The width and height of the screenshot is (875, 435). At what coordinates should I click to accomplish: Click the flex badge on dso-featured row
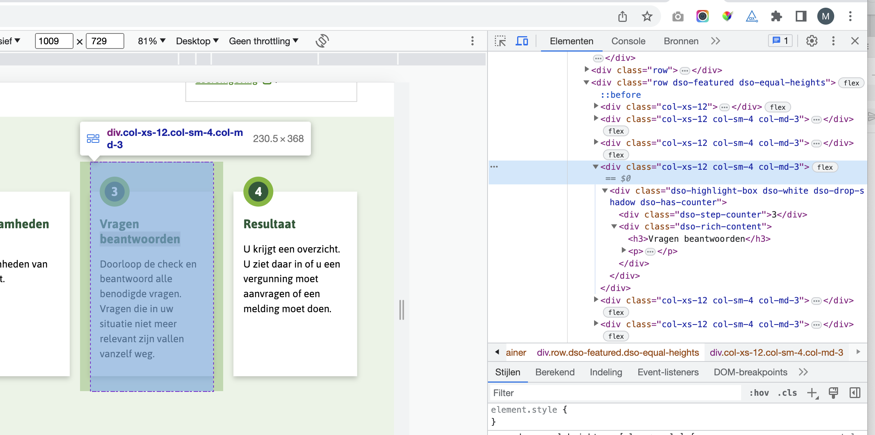coord(851,83)
